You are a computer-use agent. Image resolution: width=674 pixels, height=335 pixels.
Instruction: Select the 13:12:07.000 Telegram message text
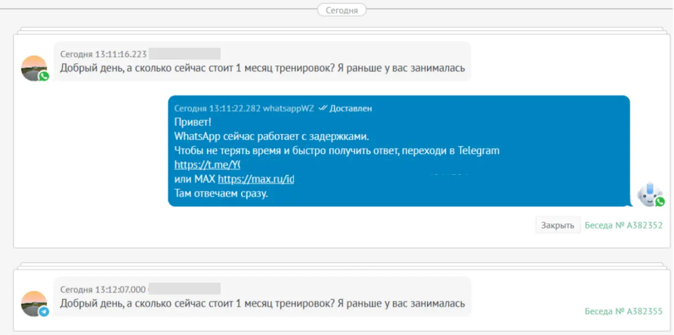click(x=262, y=304)
